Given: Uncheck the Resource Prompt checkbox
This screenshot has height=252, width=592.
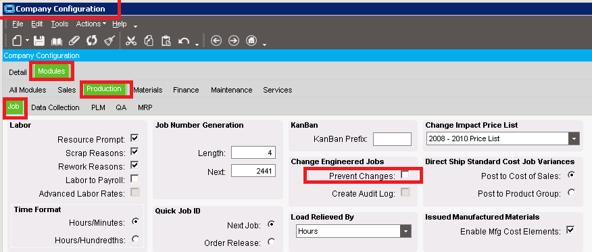Looking at the screenshot, I should (134, 138).
